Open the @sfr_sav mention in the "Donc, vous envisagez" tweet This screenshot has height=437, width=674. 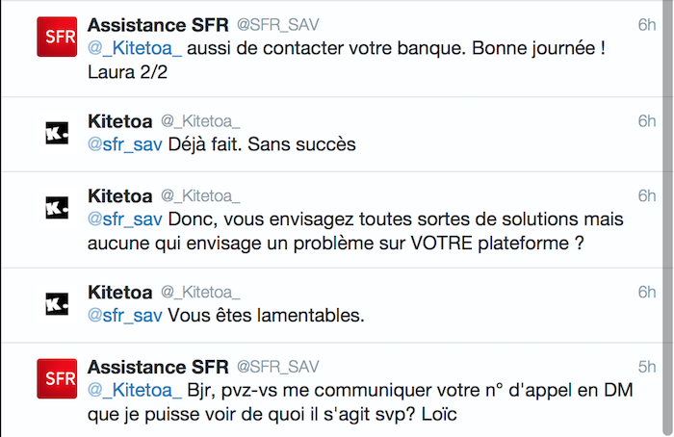point(124,219)
